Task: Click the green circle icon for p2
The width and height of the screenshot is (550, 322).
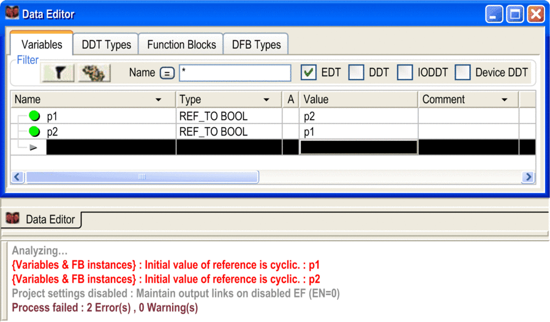Action: point(34,131)
